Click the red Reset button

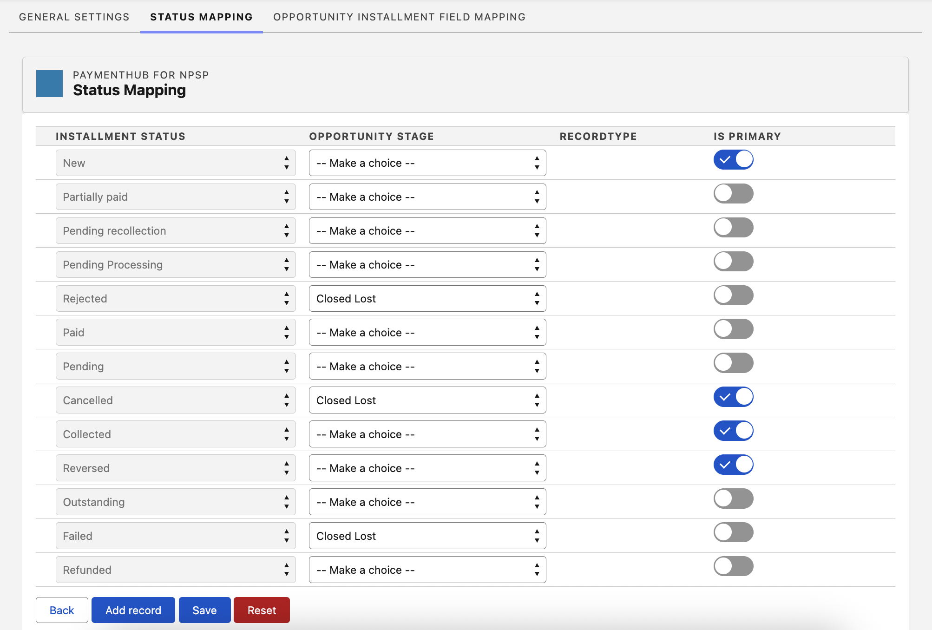[262, 610]
